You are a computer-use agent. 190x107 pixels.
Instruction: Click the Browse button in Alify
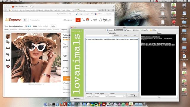pyautogui.click(x=116, y=35)
